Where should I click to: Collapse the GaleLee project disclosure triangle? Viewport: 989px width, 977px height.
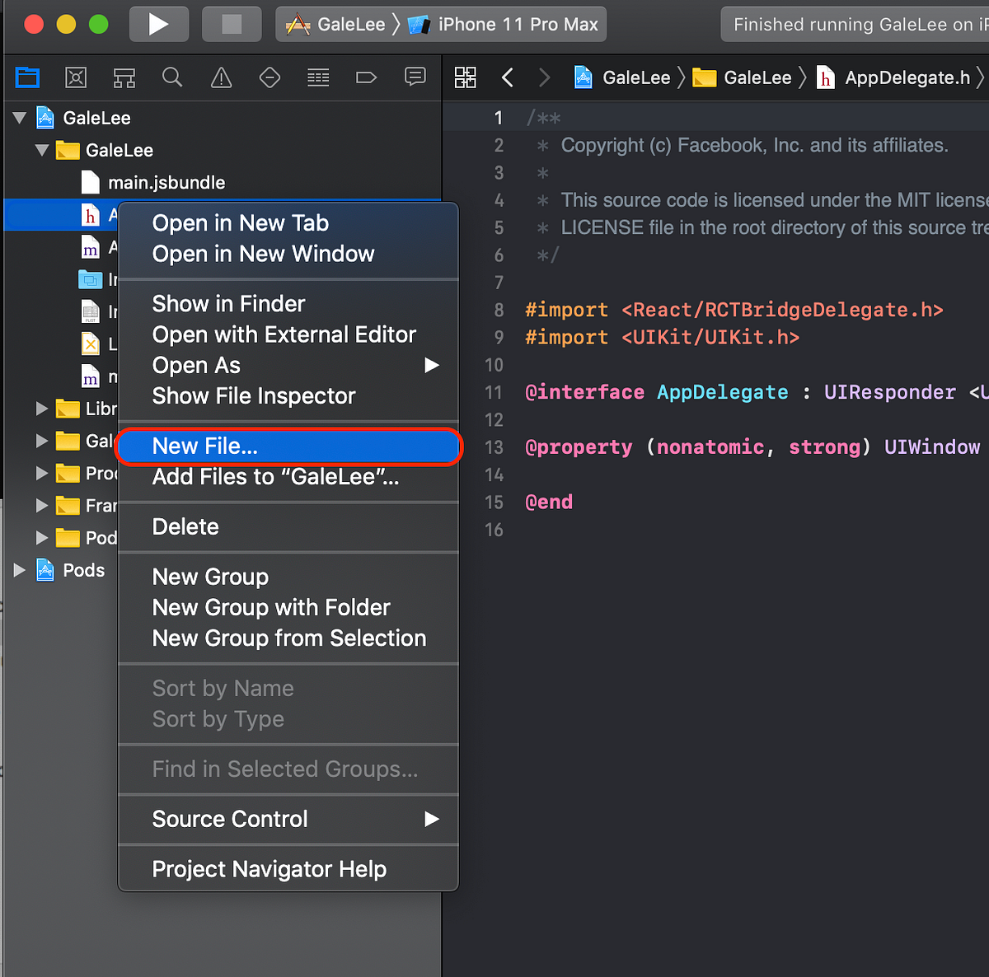(x=19, y=117)
